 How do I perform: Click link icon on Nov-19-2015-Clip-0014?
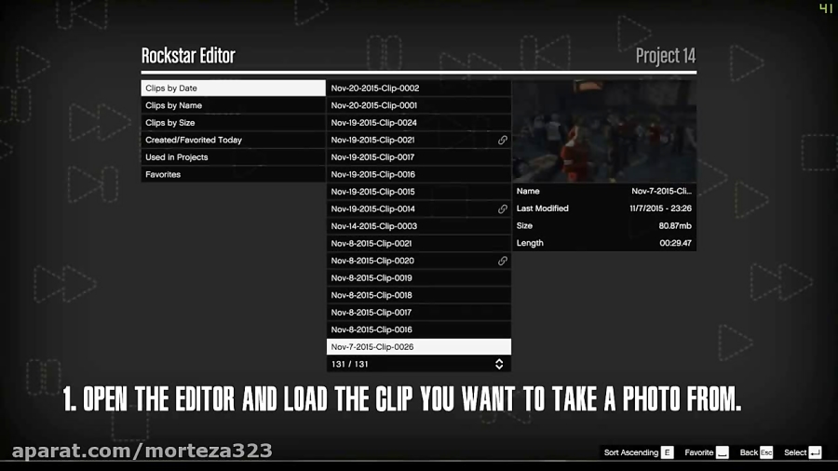point(503,209)
